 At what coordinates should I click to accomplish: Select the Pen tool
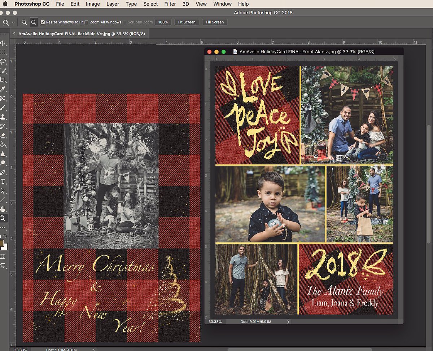click(x=3, y=172)
